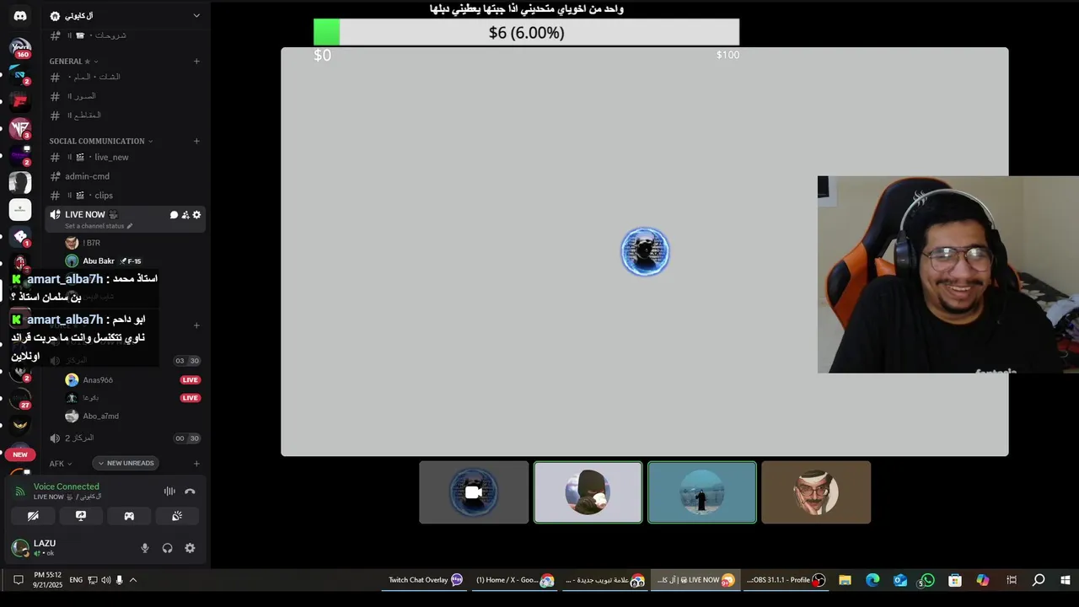
Task: Select the man in white headdress tile
Action: (816, 492)
